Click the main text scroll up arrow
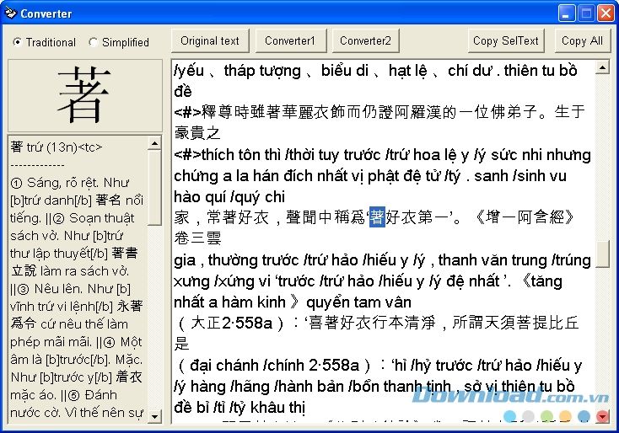The width and height of the screenshot is (619, 433). pyautogui.click(x=602, y=67)
